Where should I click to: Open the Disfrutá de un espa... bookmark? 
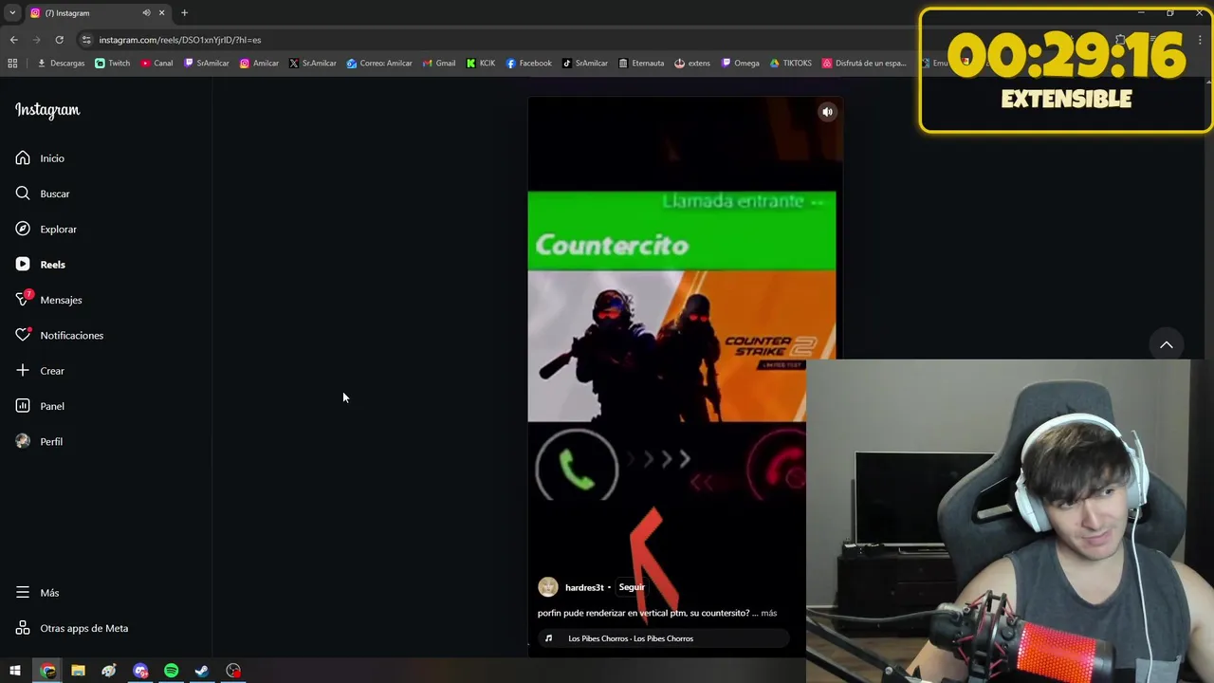864,64
